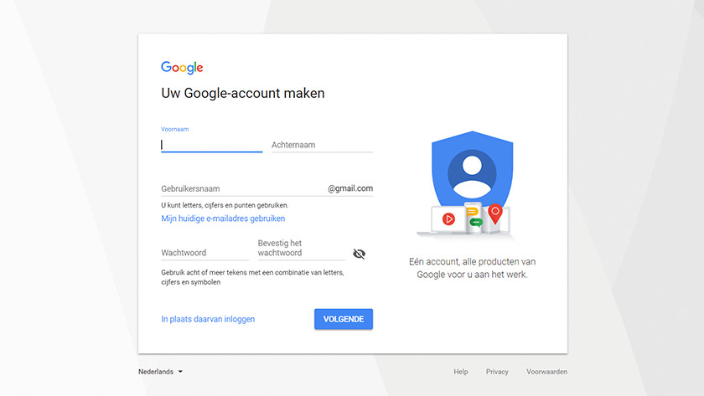
Task: Click the Google logo
Action: point(182,67)
